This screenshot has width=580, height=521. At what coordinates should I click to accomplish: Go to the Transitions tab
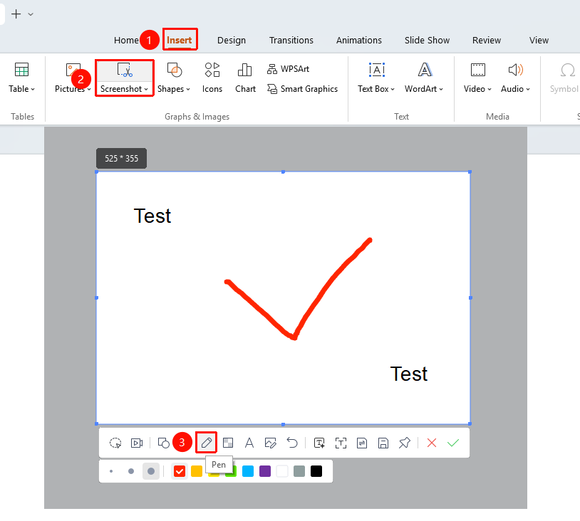[x=291, y=41]
